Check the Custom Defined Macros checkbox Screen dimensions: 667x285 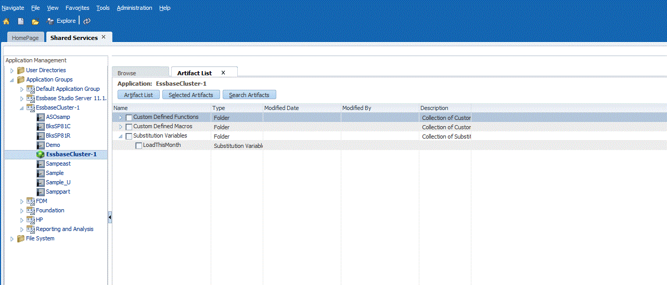[x=129, y=127]
